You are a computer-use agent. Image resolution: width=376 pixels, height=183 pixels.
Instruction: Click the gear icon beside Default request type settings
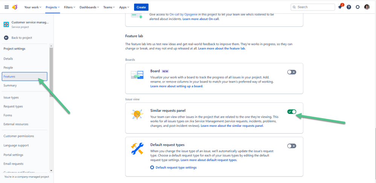click(152, 168)
